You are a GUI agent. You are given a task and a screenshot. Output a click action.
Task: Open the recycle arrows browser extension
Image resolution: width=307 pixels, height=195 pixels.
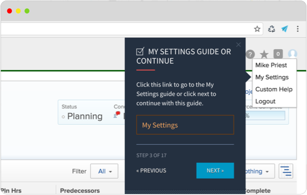[272, 29]
